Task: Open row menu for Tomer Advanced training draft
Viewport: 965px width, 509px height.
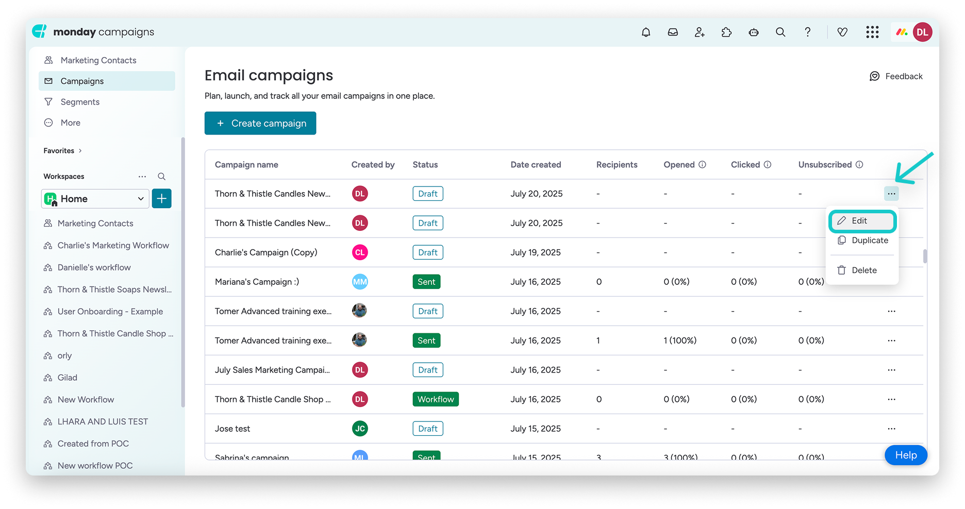Action: point(891,311)
